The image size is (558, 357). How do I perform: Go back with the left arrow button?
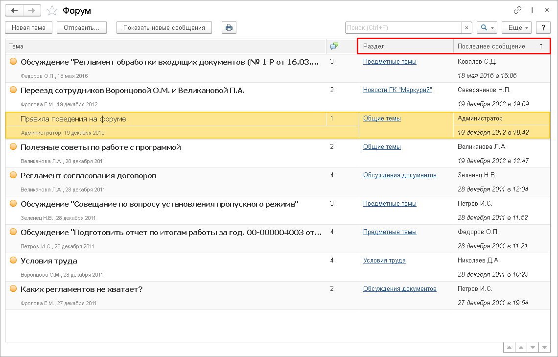tap(14, 11)
